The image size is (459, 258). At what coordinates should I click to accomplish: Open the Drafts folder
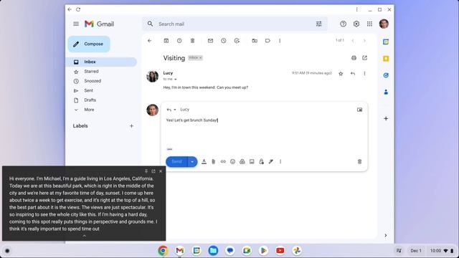[90, 100]
